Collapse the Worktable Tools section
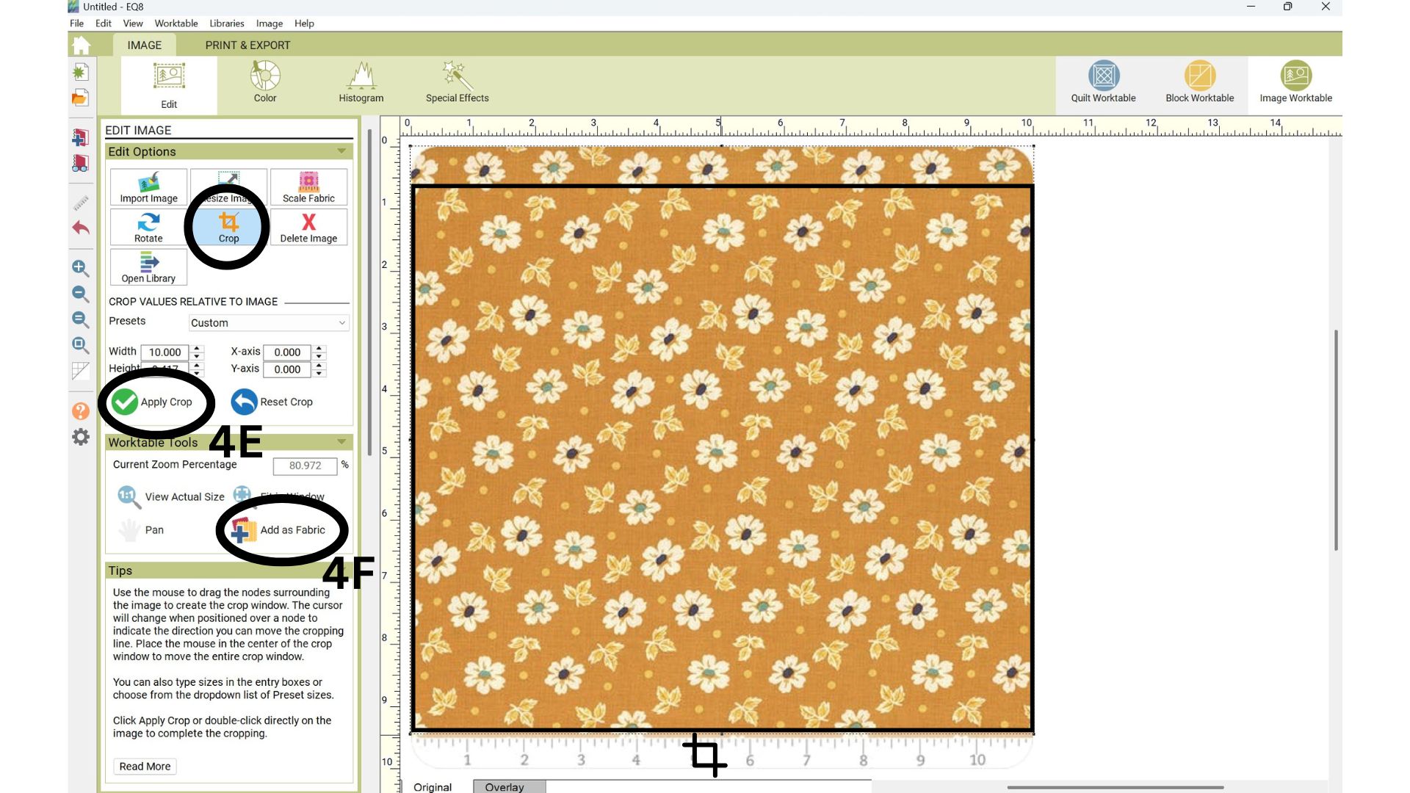 (341, 442)
